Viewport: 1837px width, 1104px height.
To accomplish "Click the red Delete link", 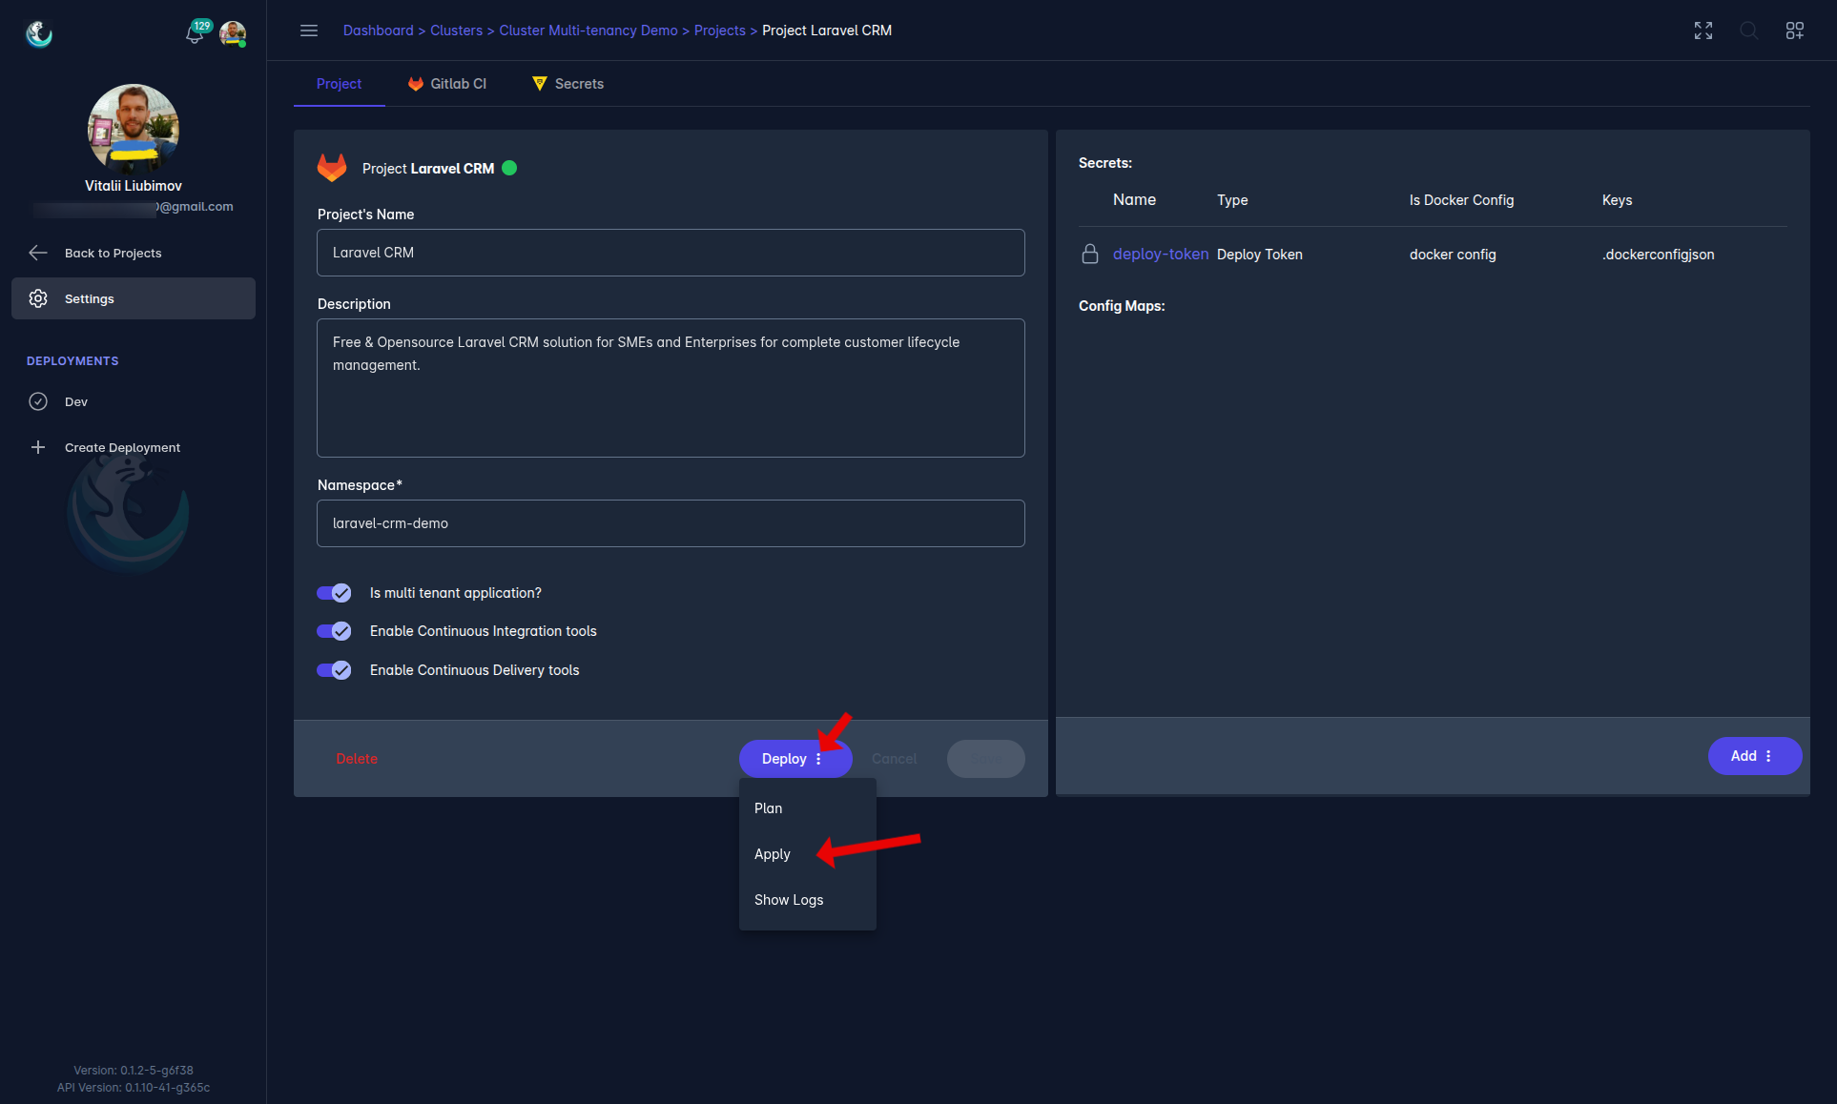I will pyautogui.click(x=357, y=759).
